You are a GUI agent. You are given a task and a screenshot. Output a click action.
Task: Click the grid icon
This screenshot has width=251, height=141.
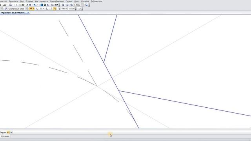tap(41, 9)
